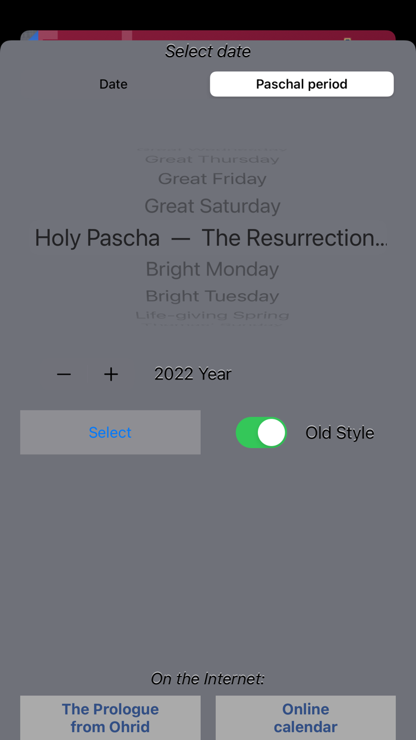
Task: Decrease the year using the minus icon
Action: pyautogui.click(x=64, y=374)
